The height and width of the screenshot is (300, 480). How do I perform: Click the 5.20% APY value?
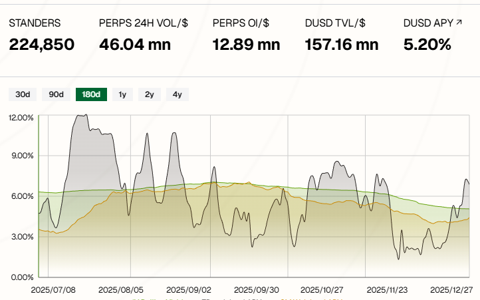427,45
